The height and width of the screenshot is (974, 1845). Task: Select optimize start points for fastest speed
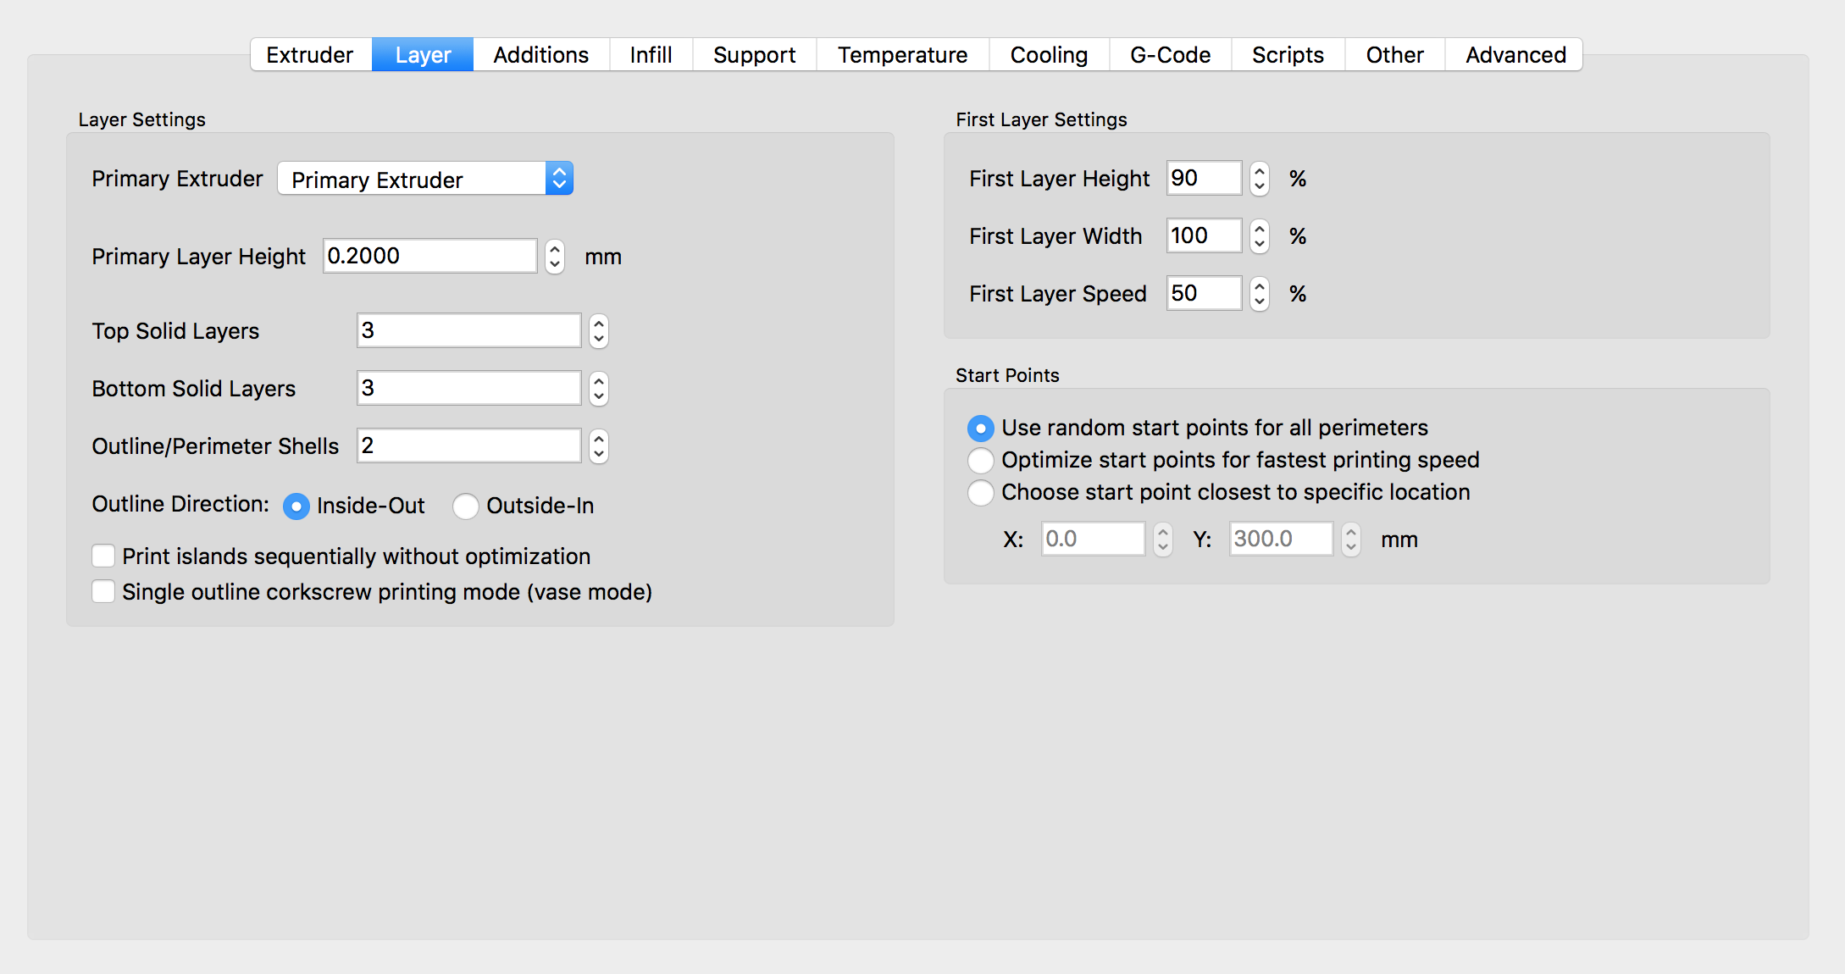980,461
